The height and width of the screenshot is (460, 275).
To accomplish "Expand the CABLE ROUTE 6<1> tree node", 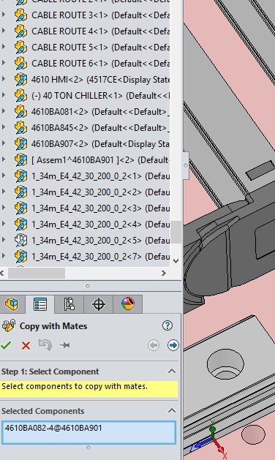I will tap(4, 63).
